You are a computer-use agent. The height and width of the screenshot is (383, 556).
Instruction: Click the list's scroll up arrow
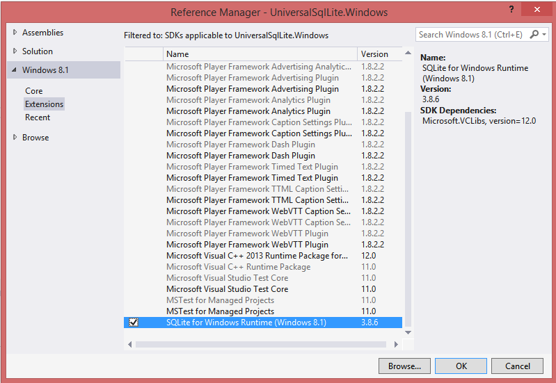click(408, 53)
